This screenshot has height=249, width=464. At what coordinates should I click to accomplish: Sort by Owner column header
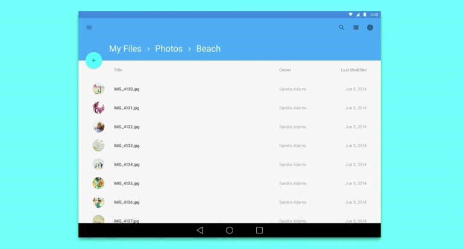[285, 70]
